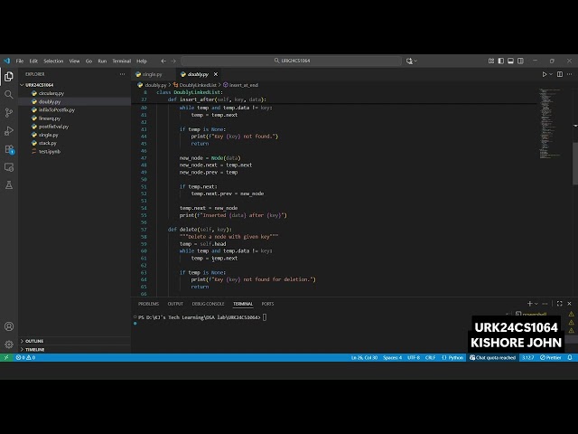Screen dimensions: 578x434
Task: Open the Testing flask icon
Action: click(9, 184)
